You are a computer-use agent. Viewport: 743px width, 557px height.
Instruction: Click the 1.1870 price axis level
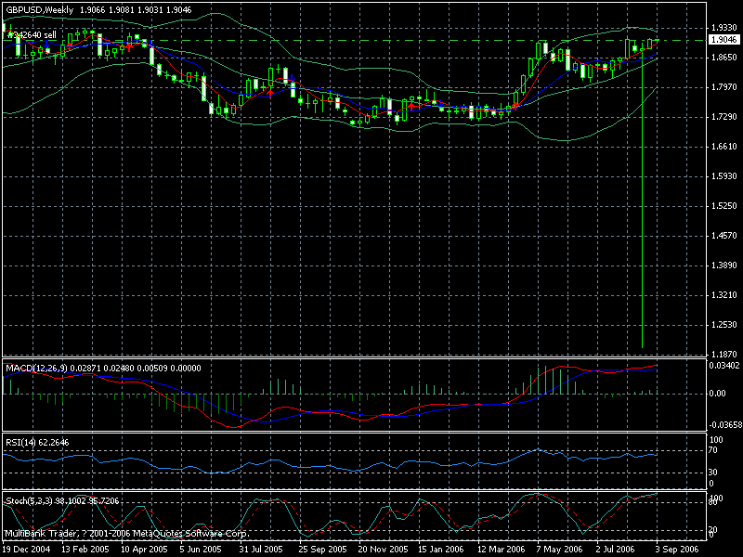point(722,355)
